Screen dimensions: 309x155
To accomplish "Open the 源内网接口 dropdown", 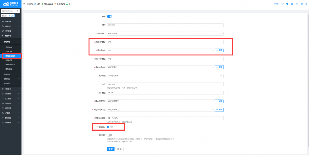I will click(x=165, y=33).
